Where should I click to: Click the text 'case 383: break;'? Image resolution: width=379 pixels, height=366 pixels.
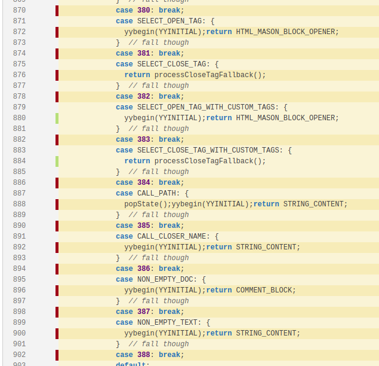[150, 139]
